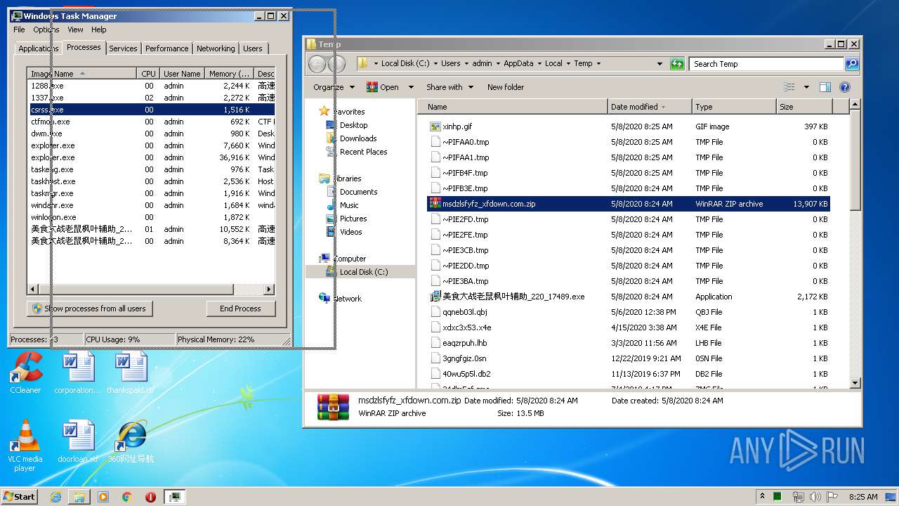Click the Open button in Explorer toolbar
The image size is (899, 506).
click(x=383, y=87)
